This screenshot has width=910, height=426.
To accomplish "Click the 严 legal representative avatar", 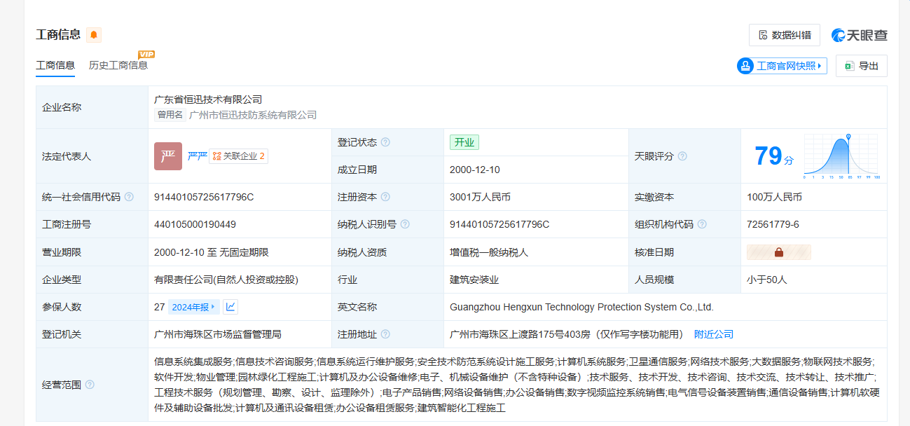I will click(x=168, y=156).
